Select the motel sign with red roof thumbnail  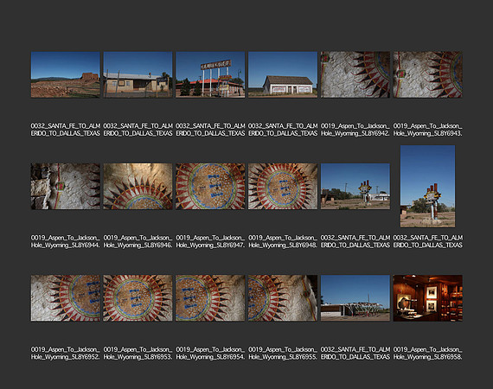coord(210,75)
